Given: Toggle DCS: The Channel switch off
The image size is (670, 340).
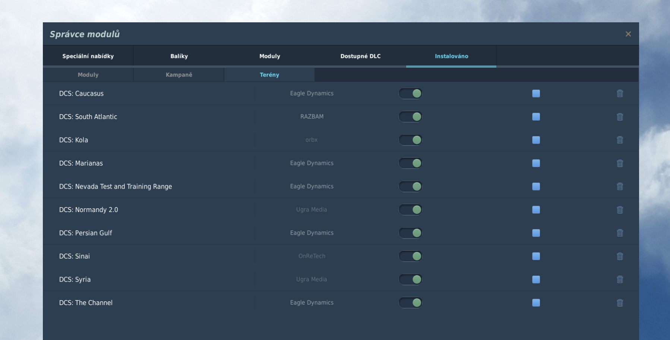Looking at the screenshot, I should click(410, 303).
